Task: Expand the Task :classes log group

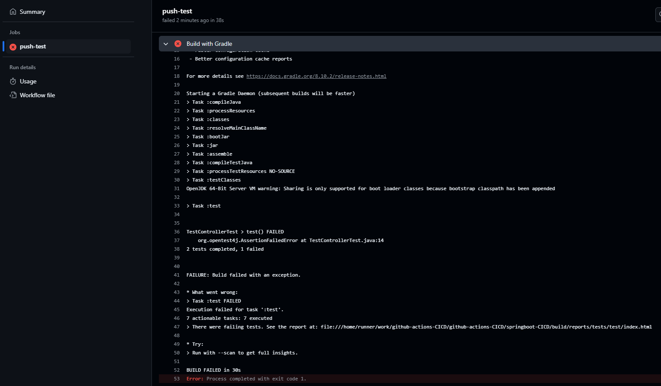Action: tap(188, 119)
